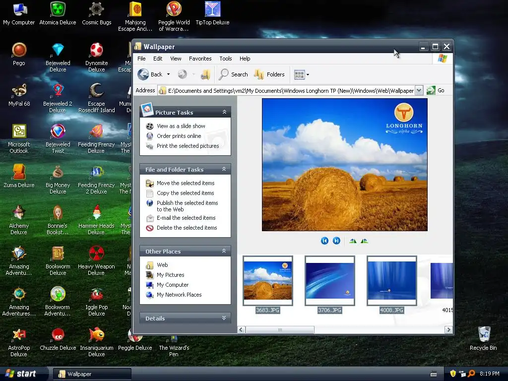Open the Help menu

click(x=245, y=59)
